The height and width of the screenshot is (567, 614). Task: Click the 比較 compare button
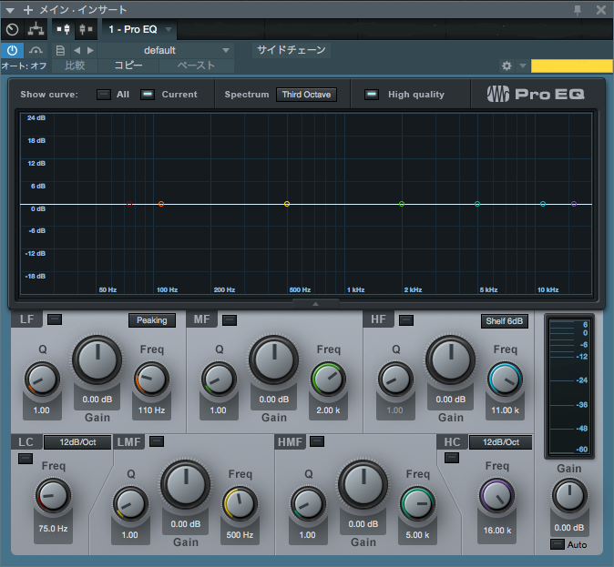(75, 66)
